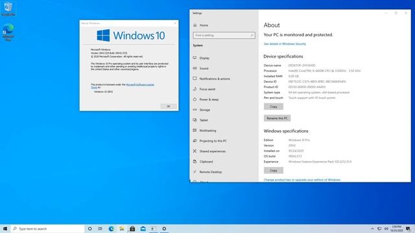Open the Multitasking settings page

coord(207,131)
